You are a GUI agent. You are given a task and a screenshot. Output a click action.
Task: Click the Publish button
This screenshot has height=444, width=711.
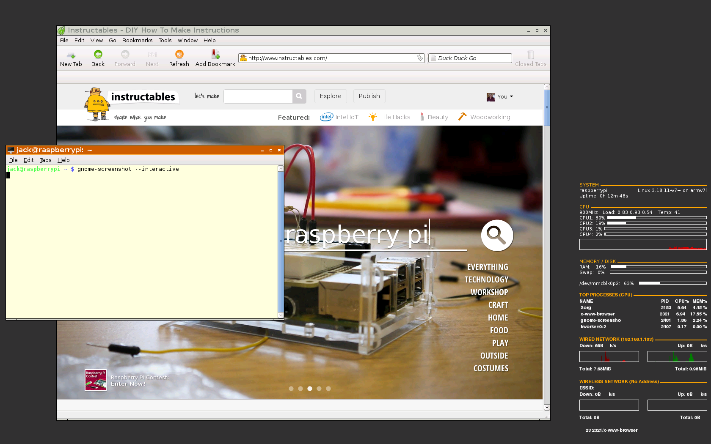coord(369,96)
